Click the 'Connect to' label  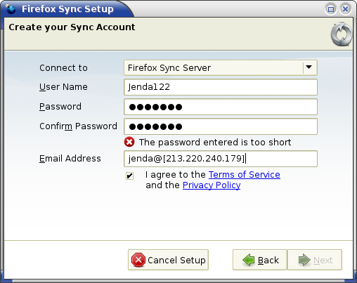click(63, 68)
